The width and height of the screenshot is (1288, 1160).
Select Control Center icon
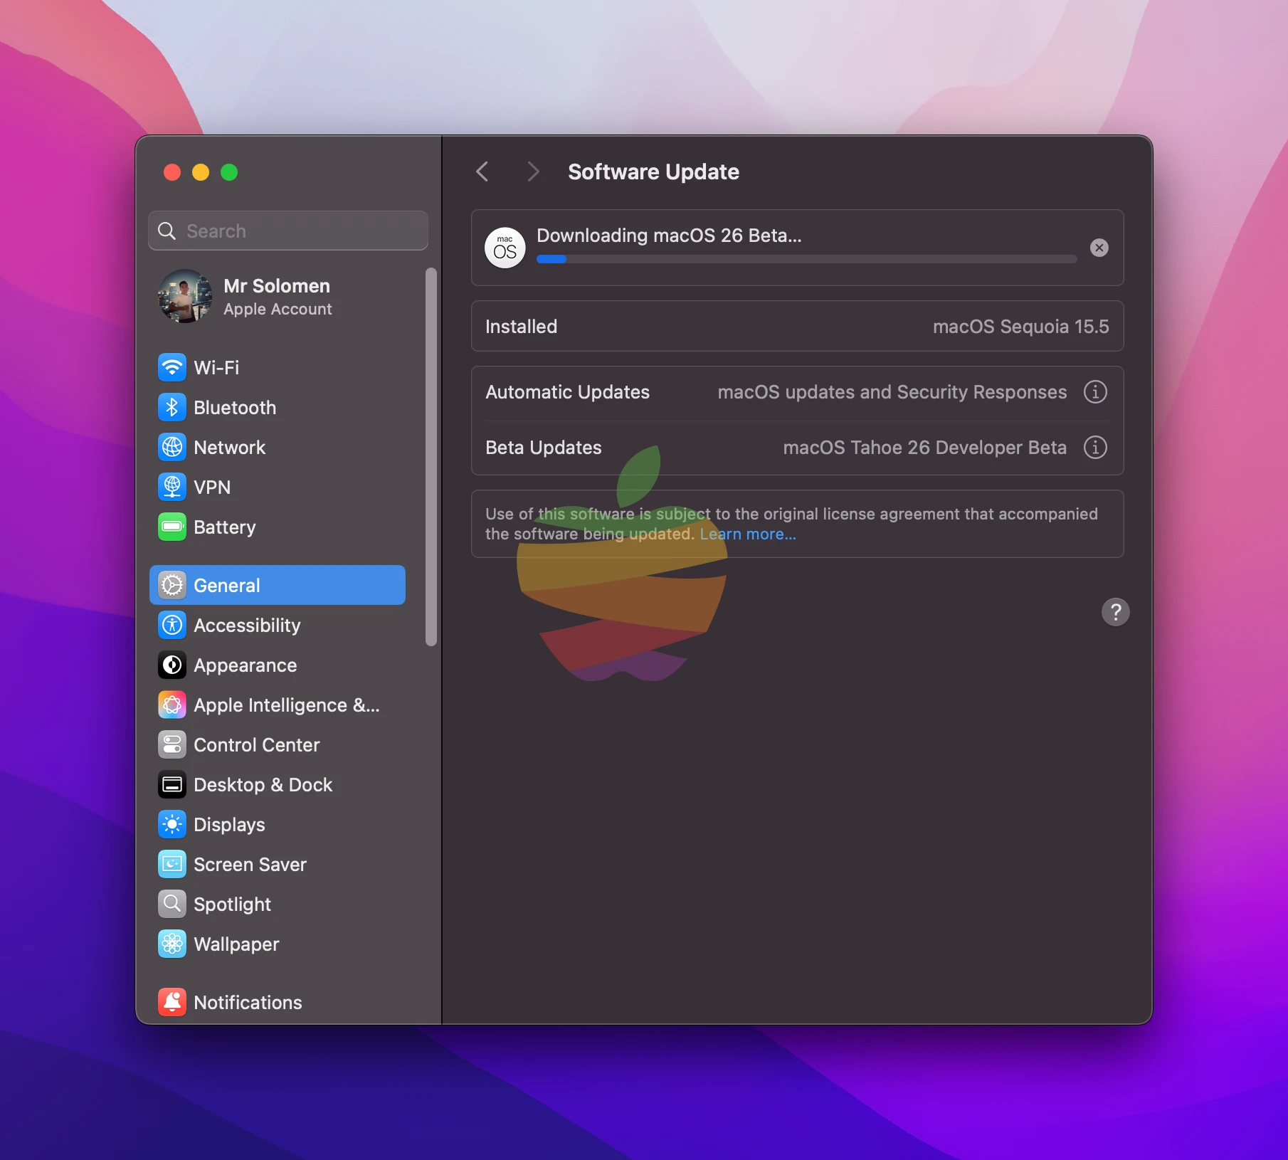172,745
